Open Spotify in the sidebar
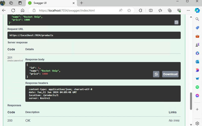This screenshot has height=126, width=202. [197, 87]
